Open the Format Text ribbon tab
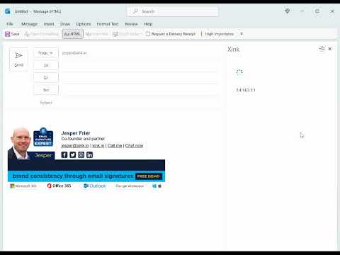This screenshot has height=255, width=340. click(108, 24)
